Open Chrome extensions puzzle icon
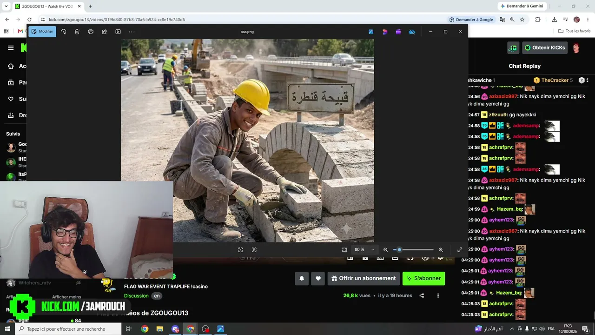This screenshot has width=595, height=335. tap(538, 20)
